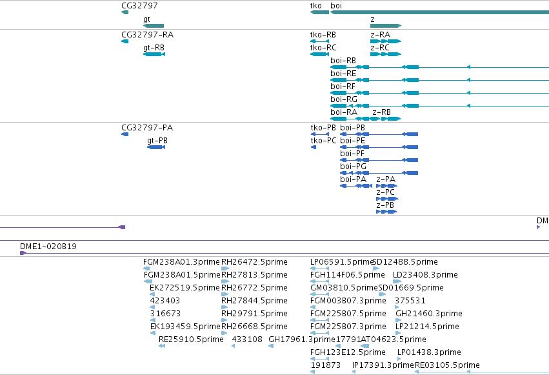Click EST FGH114F06.5prime
549x375 pixels.
320,281
